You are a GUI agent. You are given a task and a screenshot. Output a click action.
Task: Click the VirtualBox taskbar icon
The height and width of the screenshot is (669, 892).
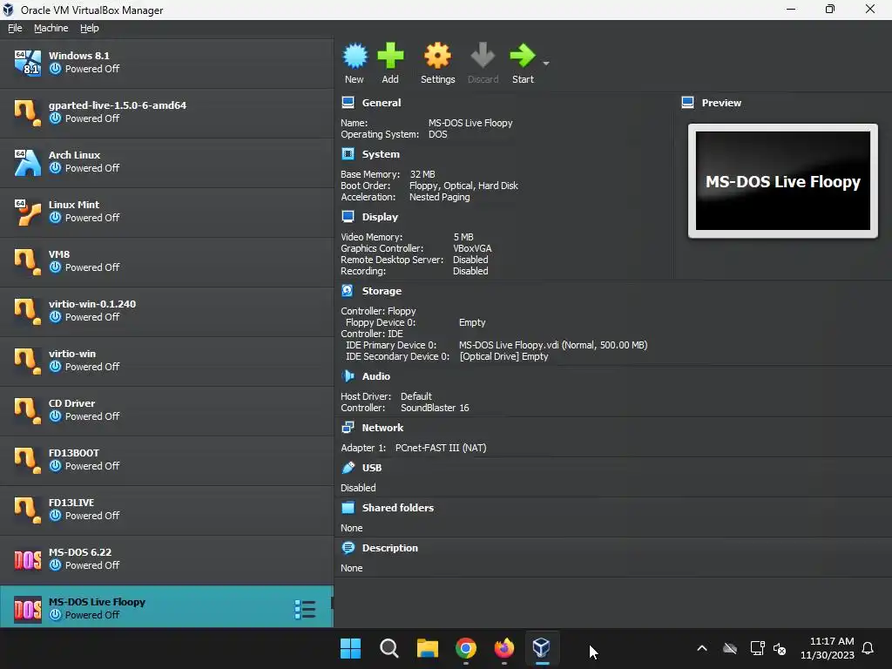[x=542, y=648]
